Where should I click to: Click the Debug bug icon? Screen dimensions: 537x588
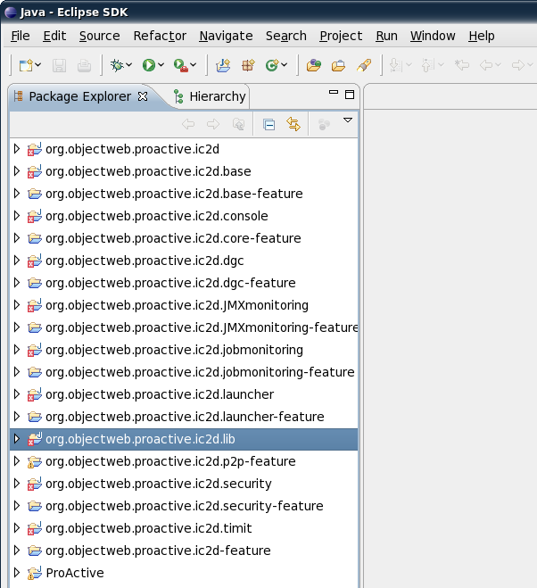(117, 65)
